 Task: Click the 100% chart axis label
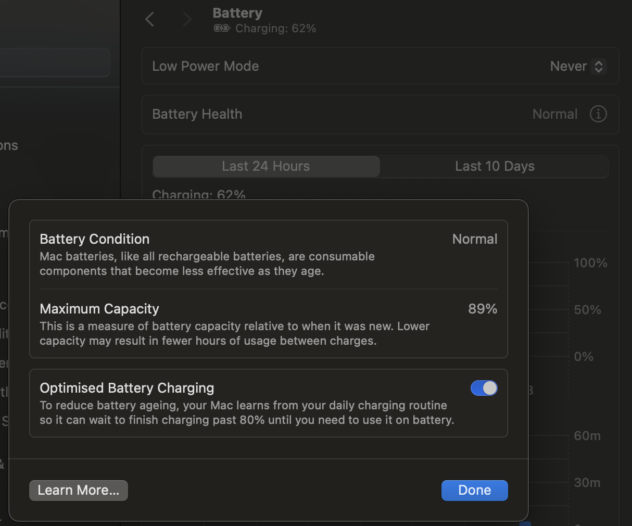(590, 263)
